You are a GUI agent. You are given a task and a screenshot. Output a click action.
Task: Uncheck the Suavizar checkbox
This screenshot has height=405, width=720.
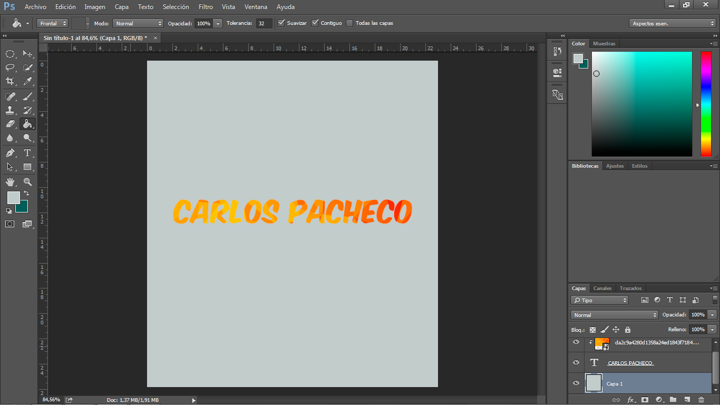pyautogui.click(x=281, y=23)
